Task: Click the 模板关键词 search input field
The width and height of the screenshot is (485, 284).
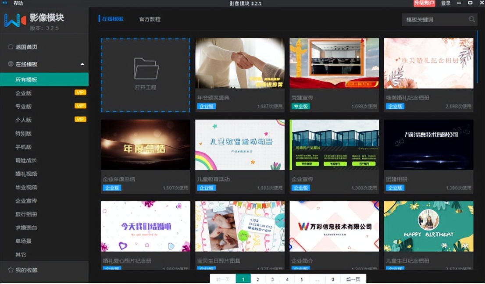Action: (x=434, y=19)
